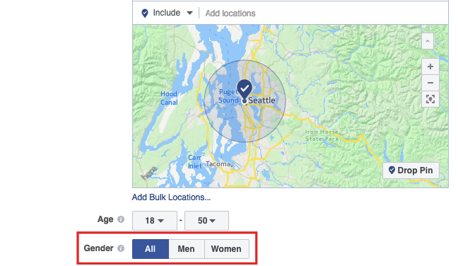Click the Gender info icon
The height and width of the screenshot is (266, 458).
click(121, 248)
